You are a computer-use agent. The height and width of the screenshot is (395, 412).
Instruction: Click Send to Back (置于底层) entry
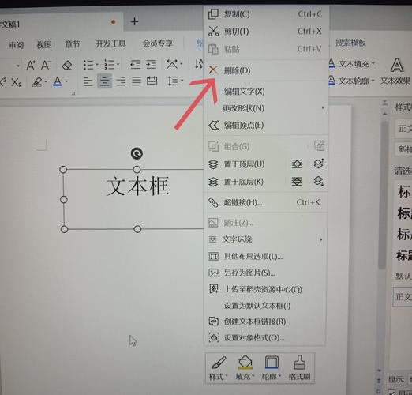(x=244, y=182)
